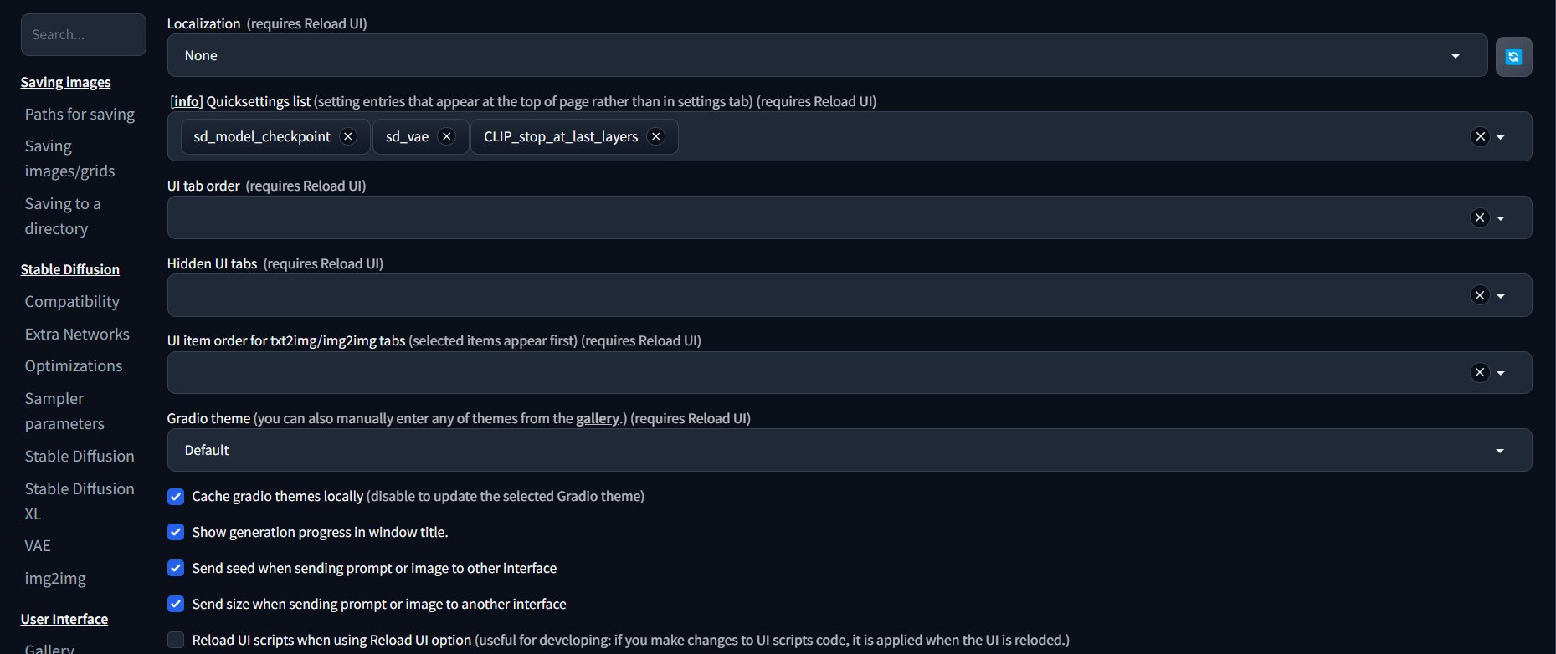Clear the UI item order field
Viewport: 1556px width, 654px height.
[x=1480, y=372]
